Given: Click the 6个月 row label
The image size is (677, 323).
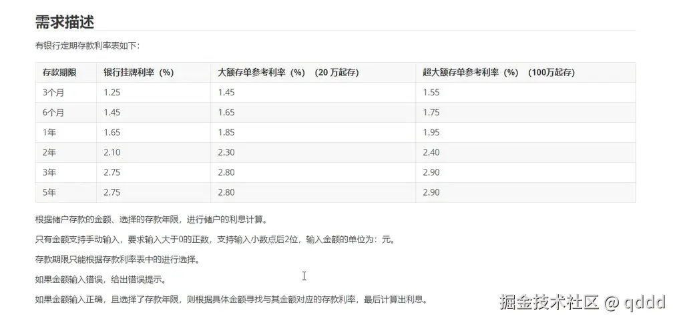Looking at the screenshot, I should 53,112.
